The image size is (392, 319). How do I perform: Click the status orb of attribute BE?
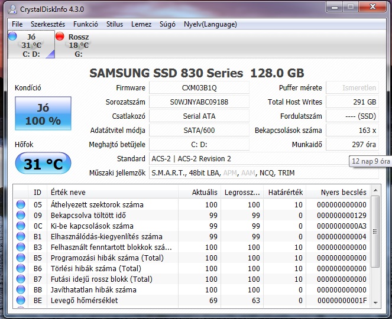(x=21, y=300)
